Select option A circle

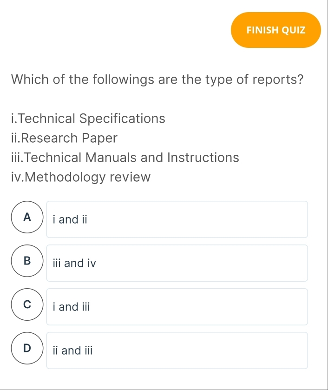point(26,217)
